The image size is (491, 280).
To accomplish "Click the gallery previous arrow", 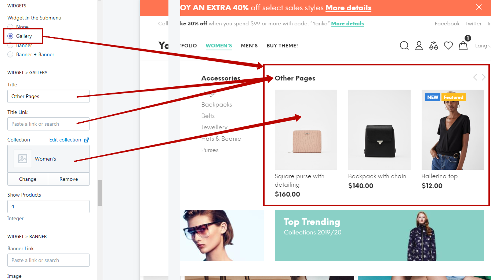I will point(475,77).
